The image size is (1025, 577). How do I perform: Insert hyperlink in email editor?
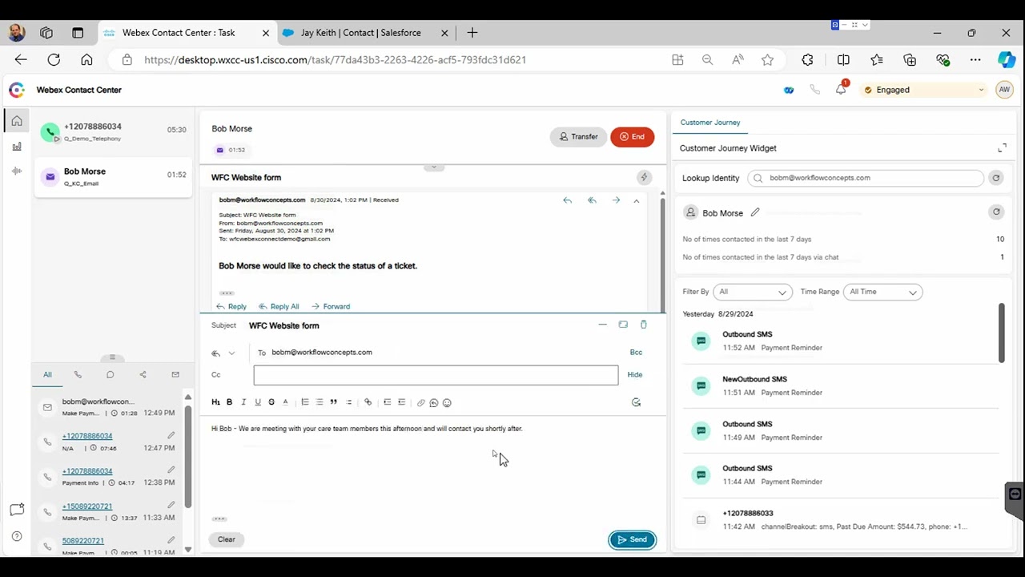368,402
